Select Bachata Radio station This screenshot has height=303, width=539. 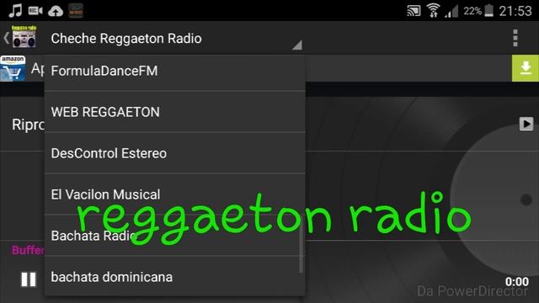pos(175,236)
